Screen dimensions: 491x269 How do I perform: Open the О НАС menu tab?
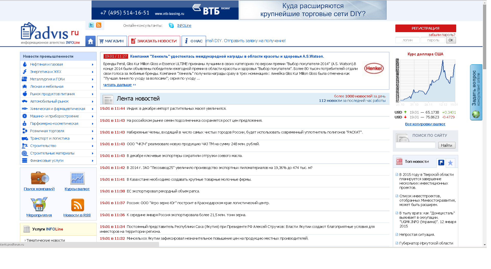pyautogui.click(x=194, y=41)
